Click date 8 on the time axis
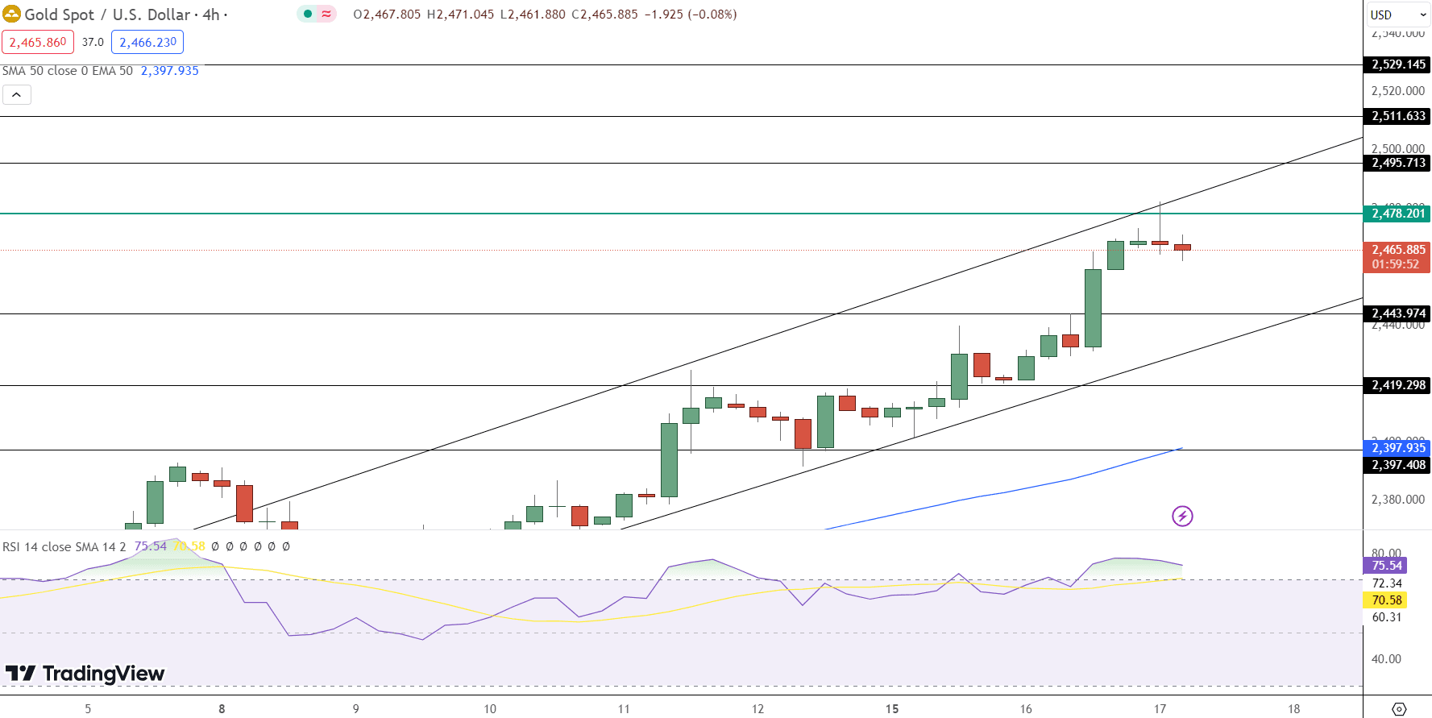 coord(222,709)
